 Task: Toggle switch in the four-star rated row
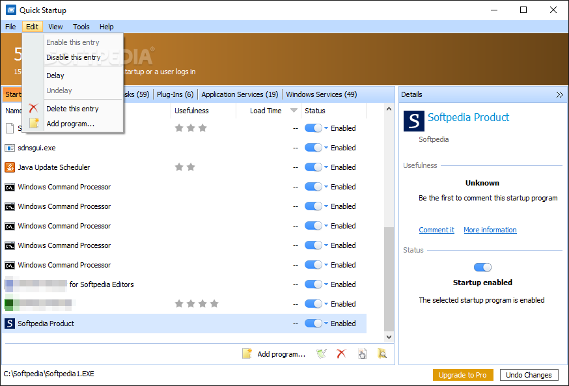point(313,304)
